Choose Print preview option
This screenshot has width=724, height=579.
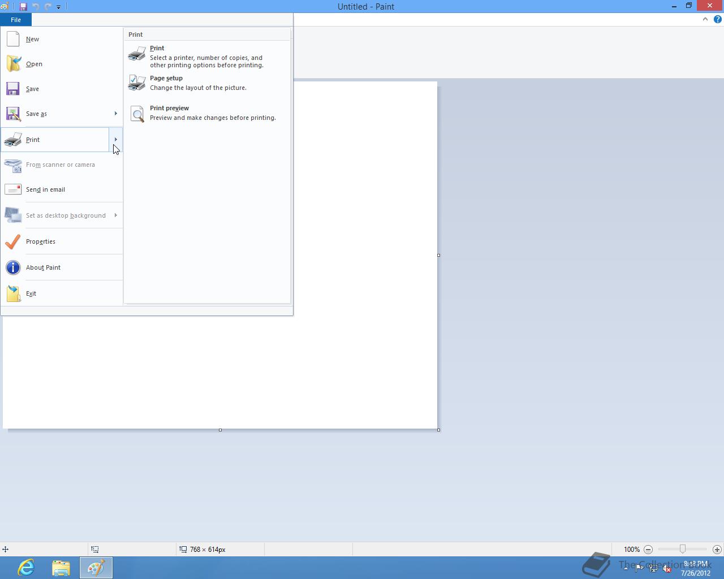tap(207, 113)
